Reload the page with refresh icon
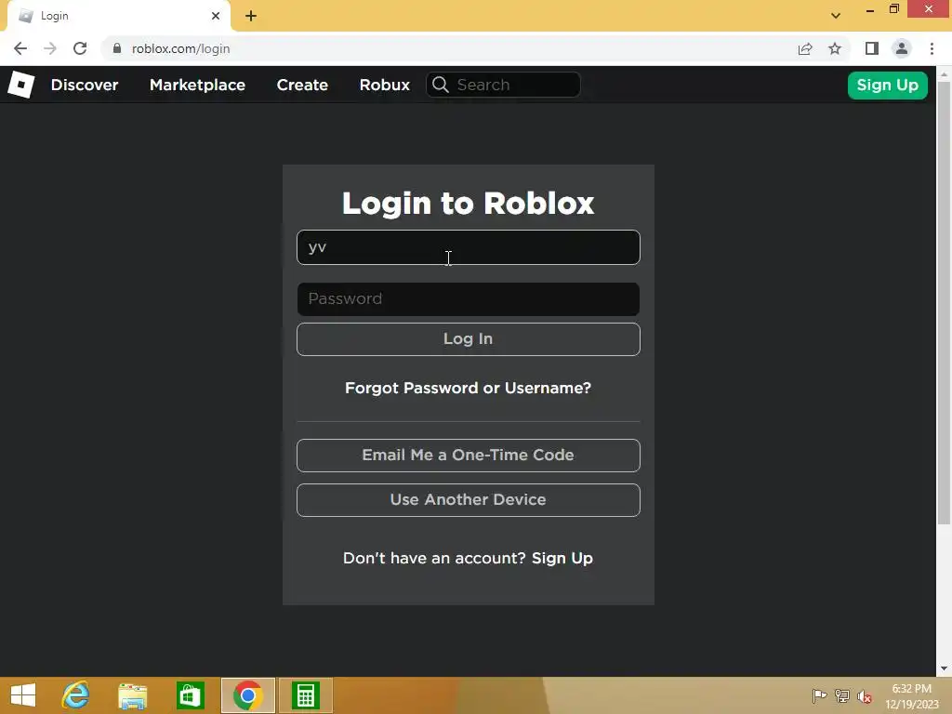 click(80, 48)
